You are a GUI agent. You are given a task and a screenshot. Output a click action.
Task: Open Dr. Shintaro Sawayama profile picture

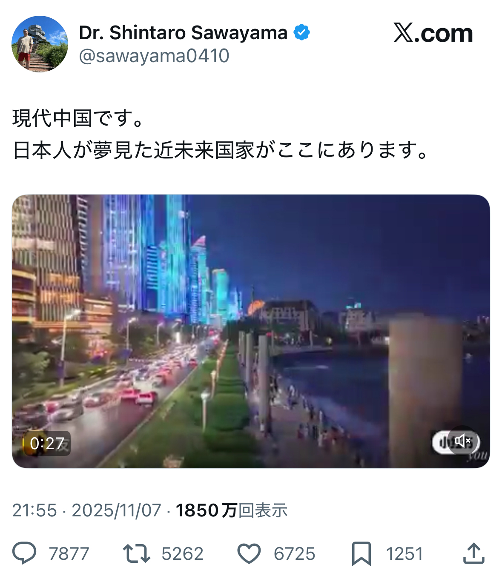tap(40, 44)
